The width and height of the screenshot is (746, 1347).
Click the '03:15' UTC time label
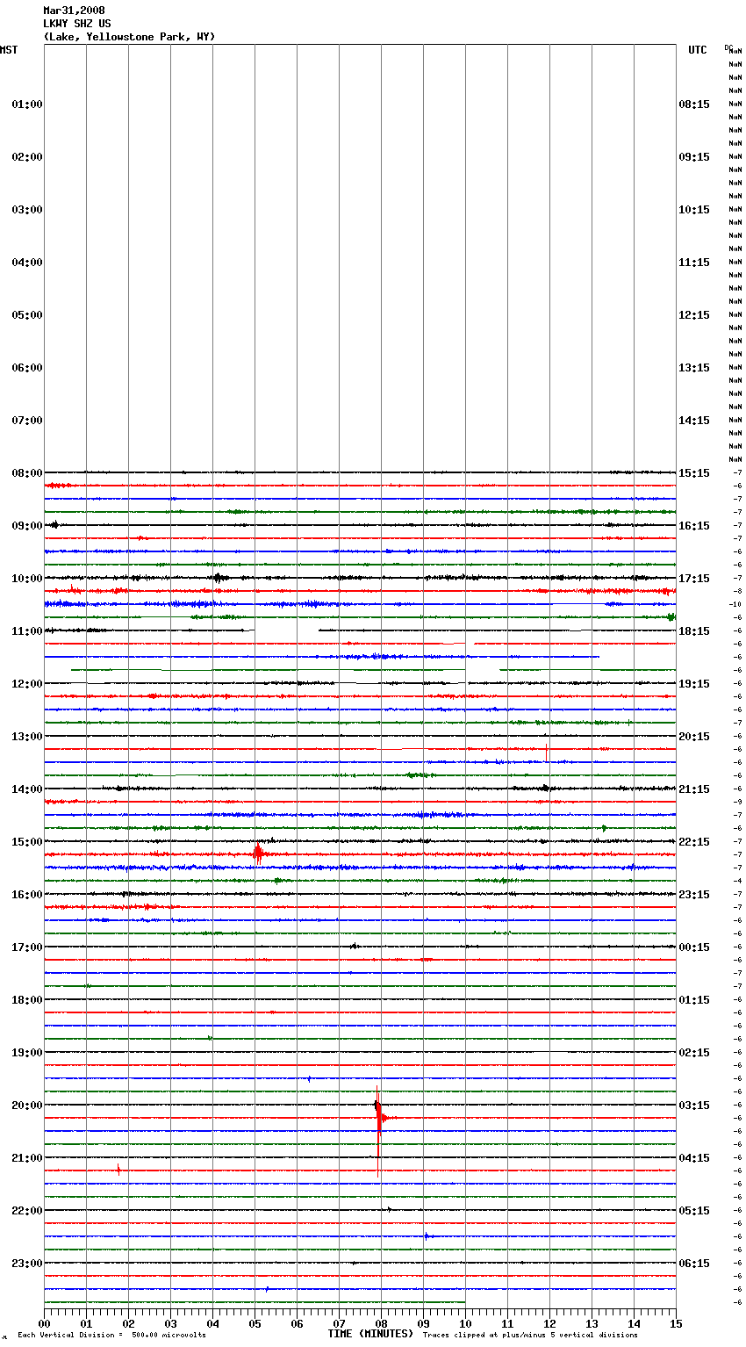tap(694, 1106)
